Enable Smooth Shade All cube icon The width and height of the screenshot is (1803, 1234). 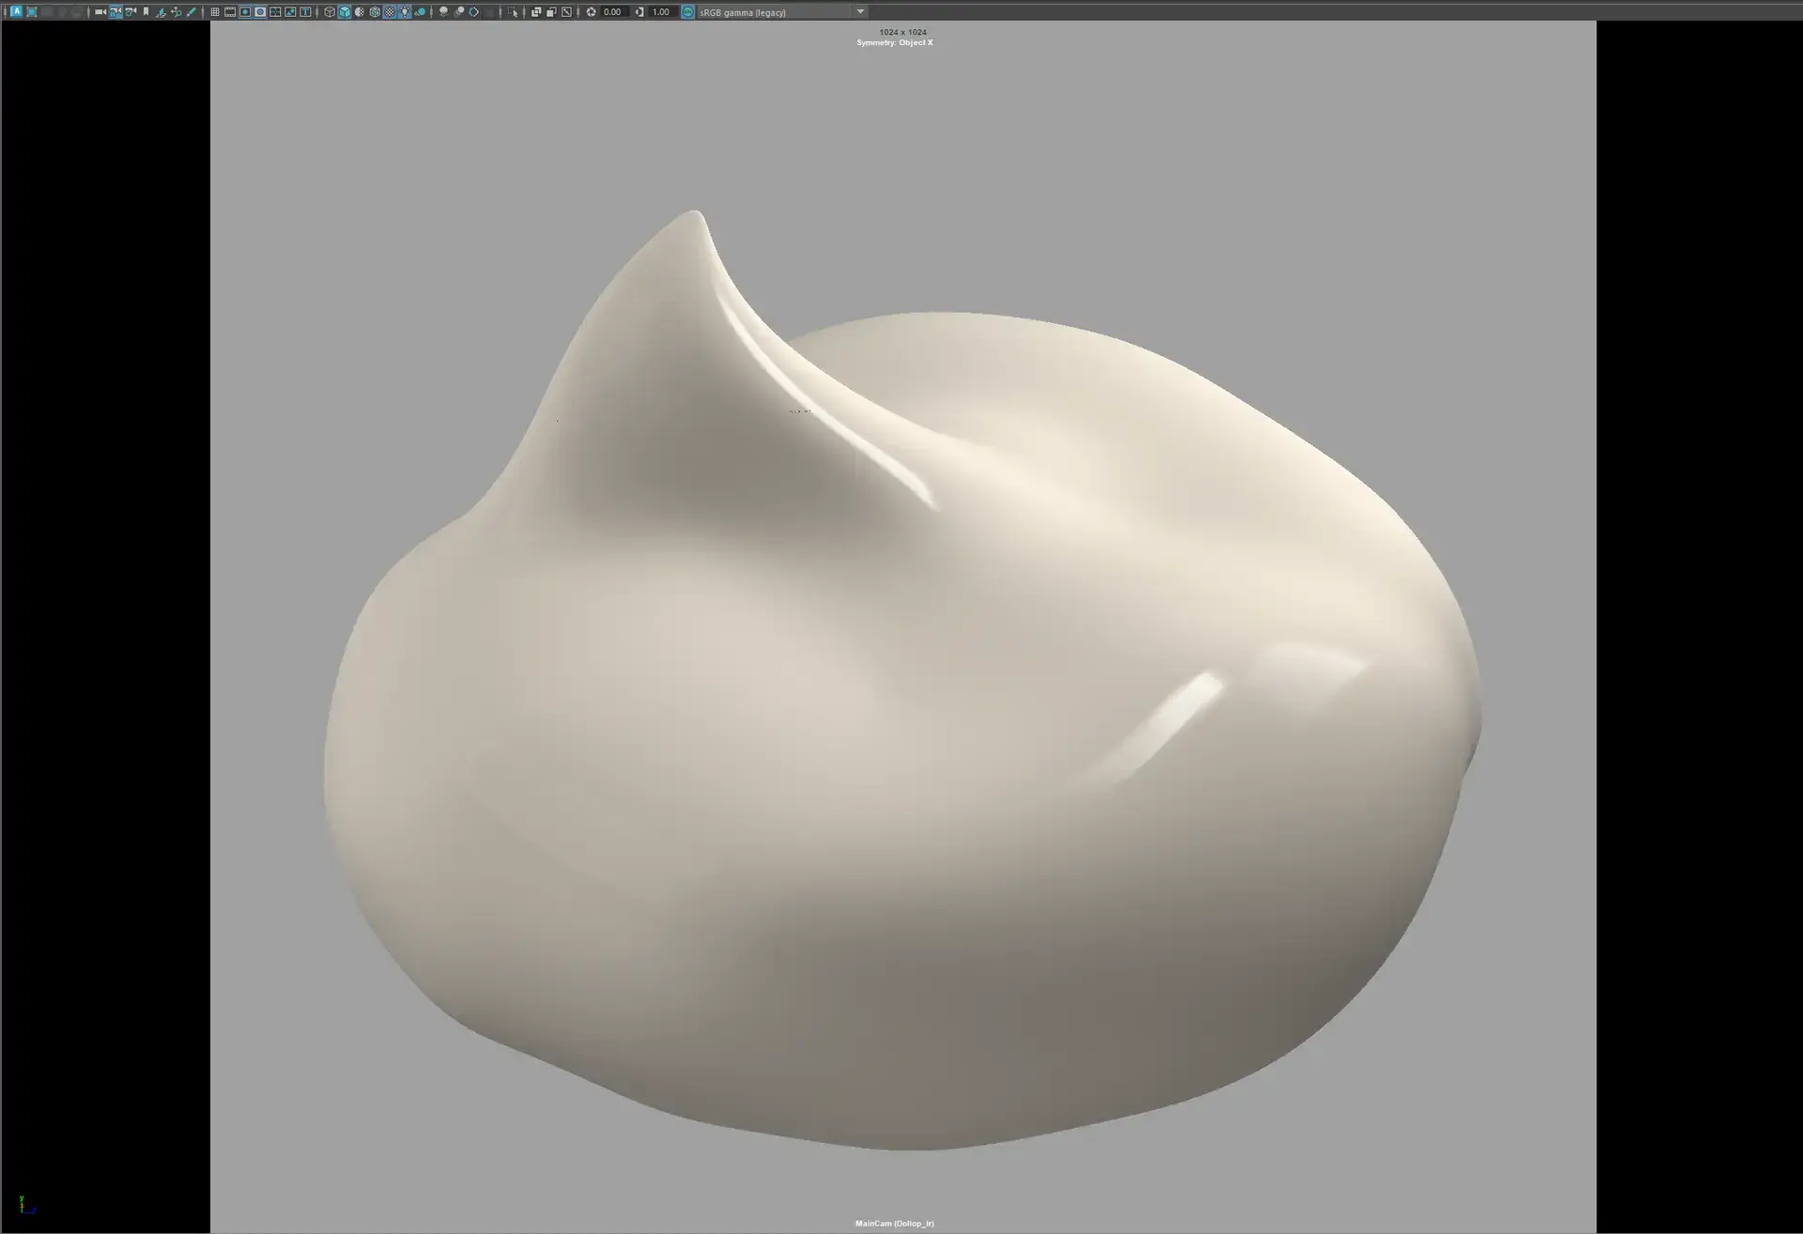coord(345,12)
